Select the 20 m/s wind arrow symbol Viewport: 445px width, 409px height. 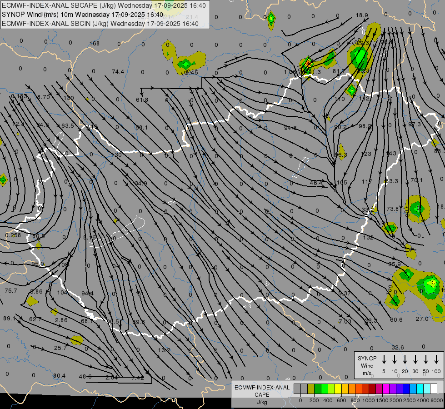pyautogui.click(x=405, y=359)
